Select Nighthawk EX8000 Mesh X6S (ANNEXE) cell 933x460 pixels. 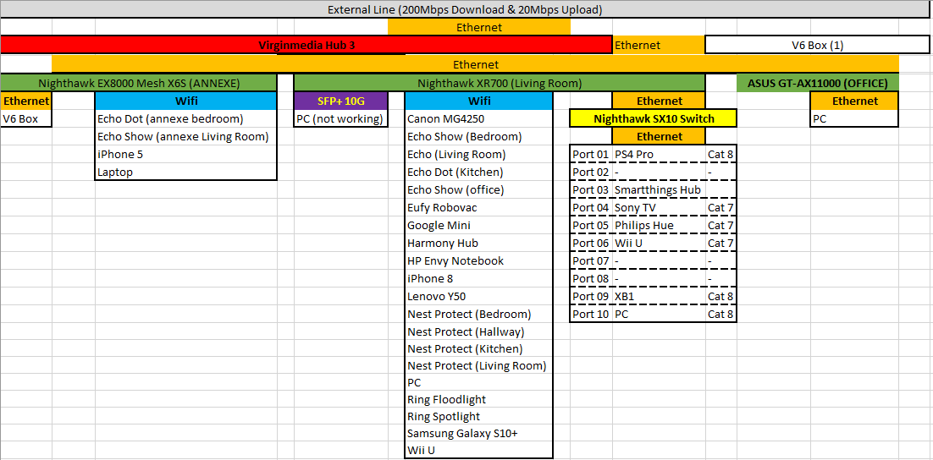click(139, 83)
